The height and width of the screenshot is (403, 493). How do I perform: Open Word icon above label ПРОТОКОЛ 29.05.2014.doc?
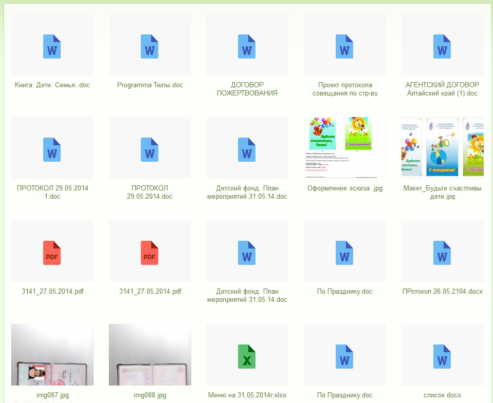point(150,150)
